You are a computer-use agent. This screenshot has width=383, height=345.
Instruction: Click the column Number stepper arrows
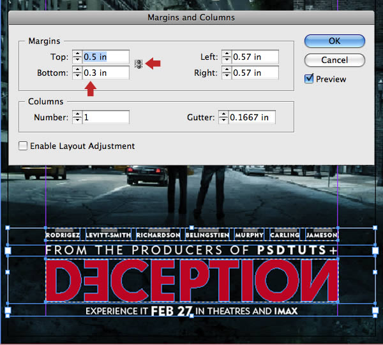click(77, 117)
